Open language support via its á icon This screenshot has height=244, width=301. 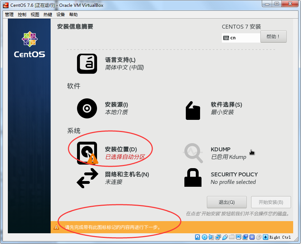click(87, 64)
